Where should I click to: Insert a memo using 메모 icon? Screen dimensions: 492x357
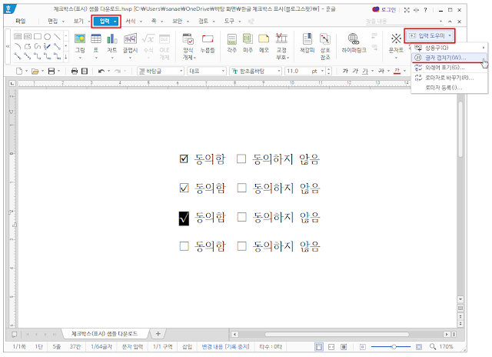(264, 39)
